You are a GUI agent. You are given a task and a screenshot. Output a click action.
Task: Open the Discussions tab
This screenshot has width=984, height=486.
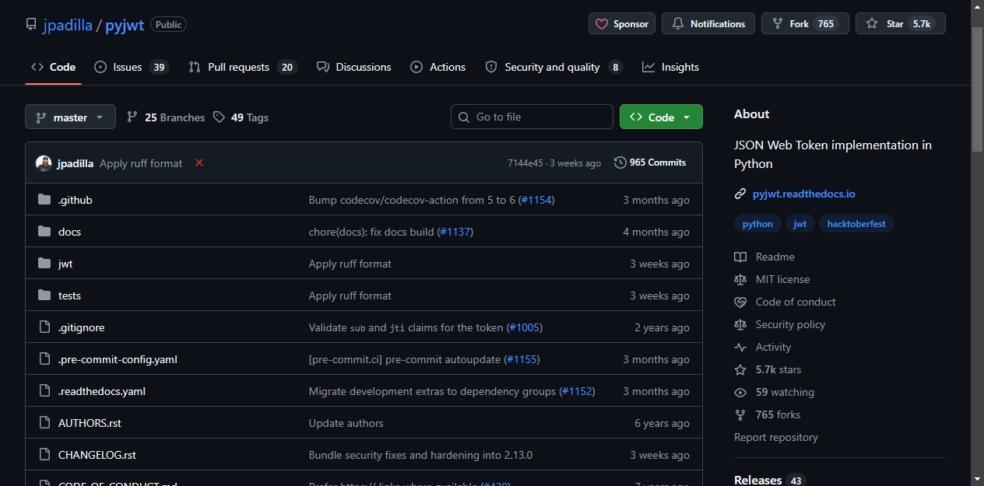point(354,67)
